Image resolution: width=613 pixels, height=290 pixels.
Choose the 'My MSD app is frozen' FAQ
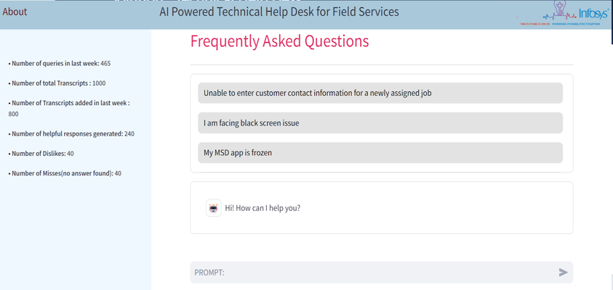[x=380, y=153]
